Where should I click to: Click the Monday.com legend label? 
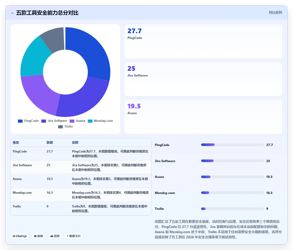tap(103, 121)
